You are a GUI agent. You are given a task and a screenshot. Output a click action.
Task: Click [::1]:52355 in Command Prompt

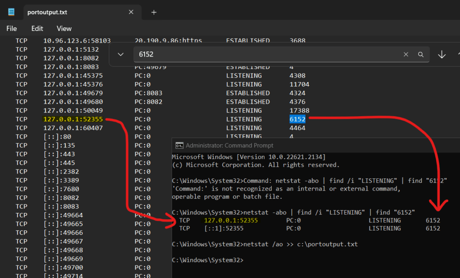coord(224,228)
